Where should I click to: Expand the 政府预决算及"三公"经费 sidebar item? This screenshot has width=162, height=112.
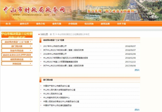[x=17, y=42]
